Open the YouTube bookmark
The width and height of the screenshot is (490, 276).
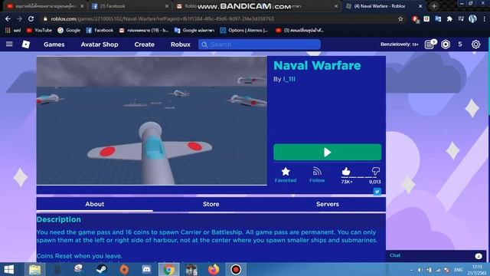(39, 31)
